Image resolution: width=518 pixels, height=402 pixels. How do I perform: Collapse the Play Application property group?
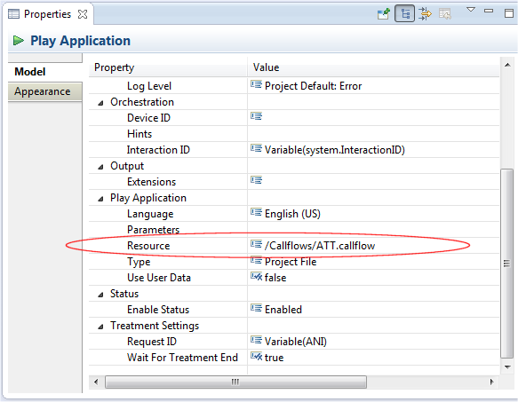point(100,199)
